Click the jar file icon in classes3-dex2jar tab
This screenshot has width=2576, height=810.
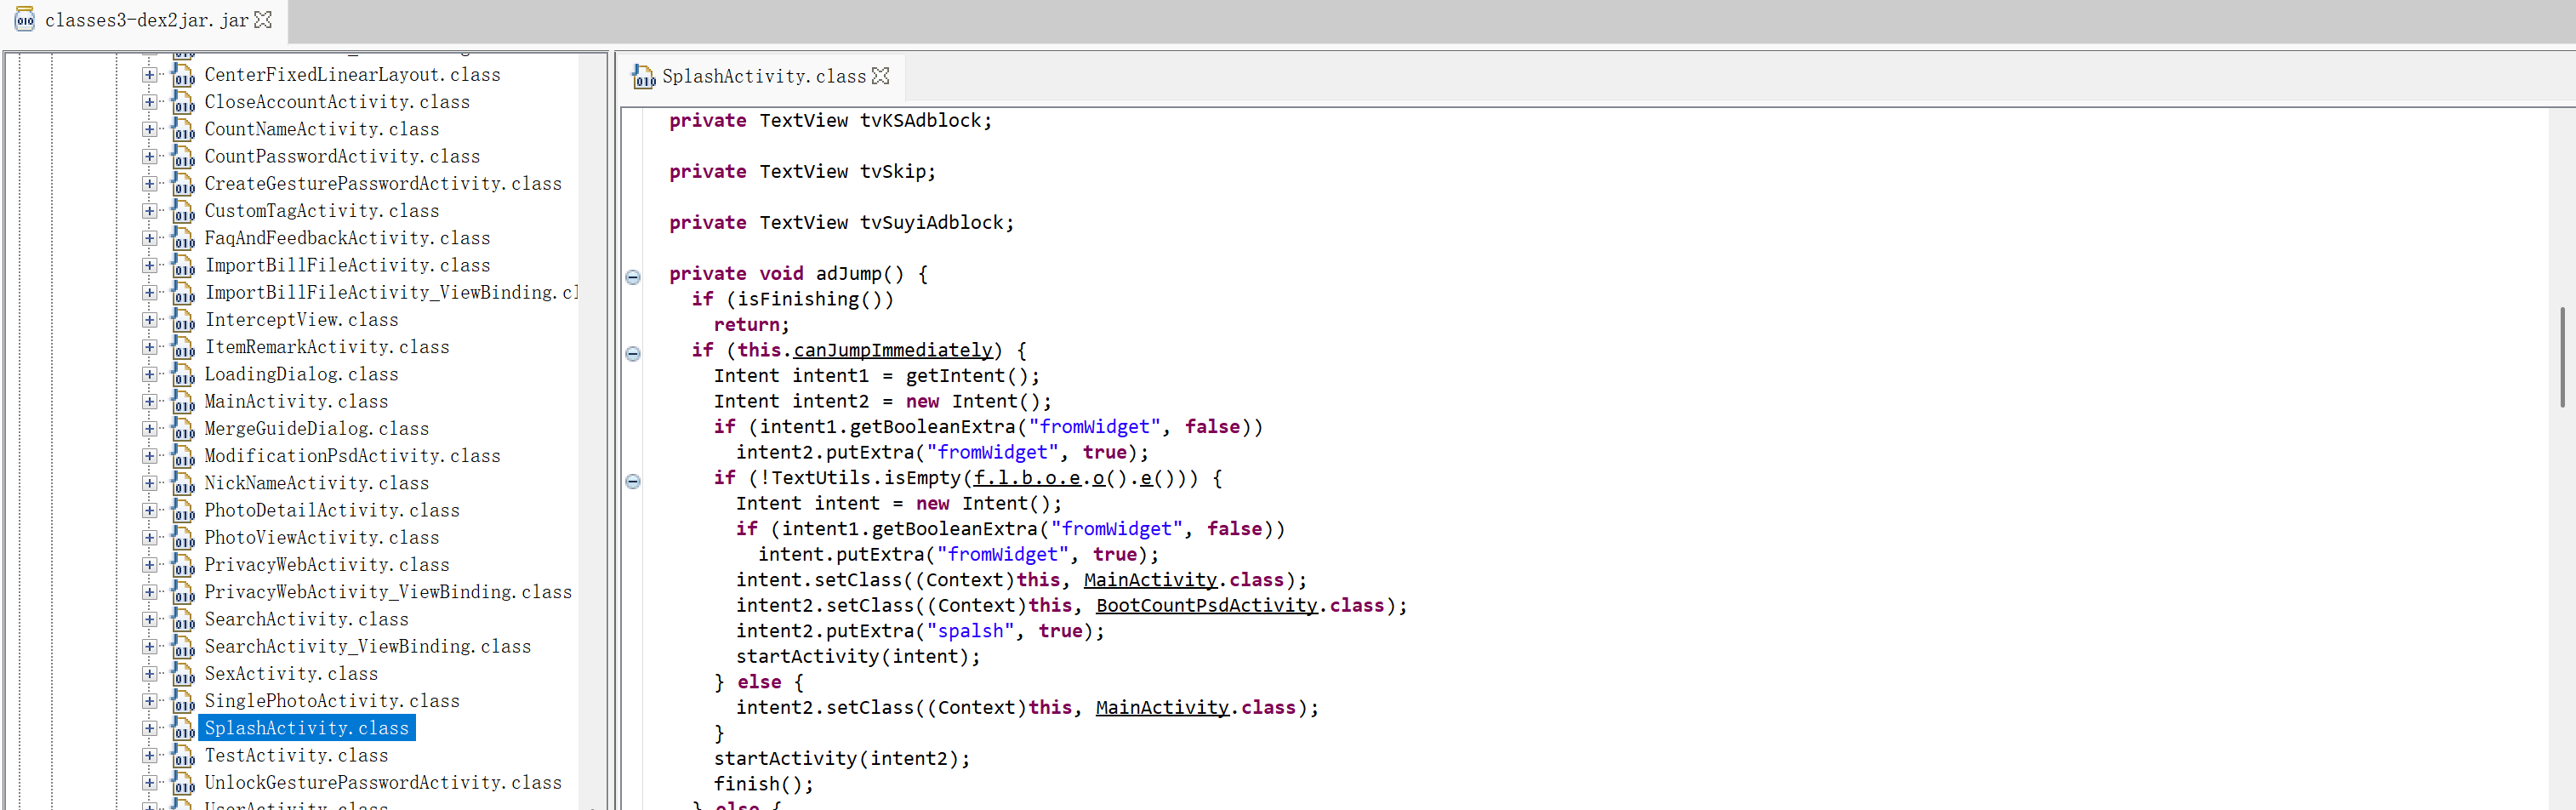tap(24, 20)
